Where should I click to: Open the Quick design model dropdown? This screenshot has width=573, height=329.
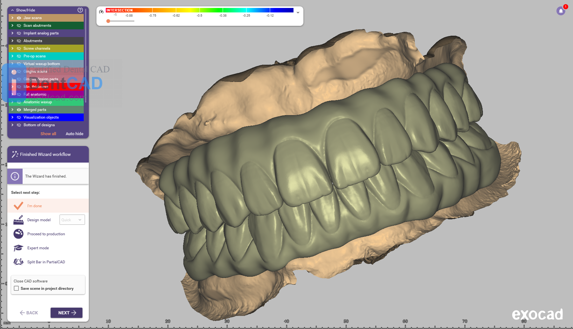(x=72, y=220)
